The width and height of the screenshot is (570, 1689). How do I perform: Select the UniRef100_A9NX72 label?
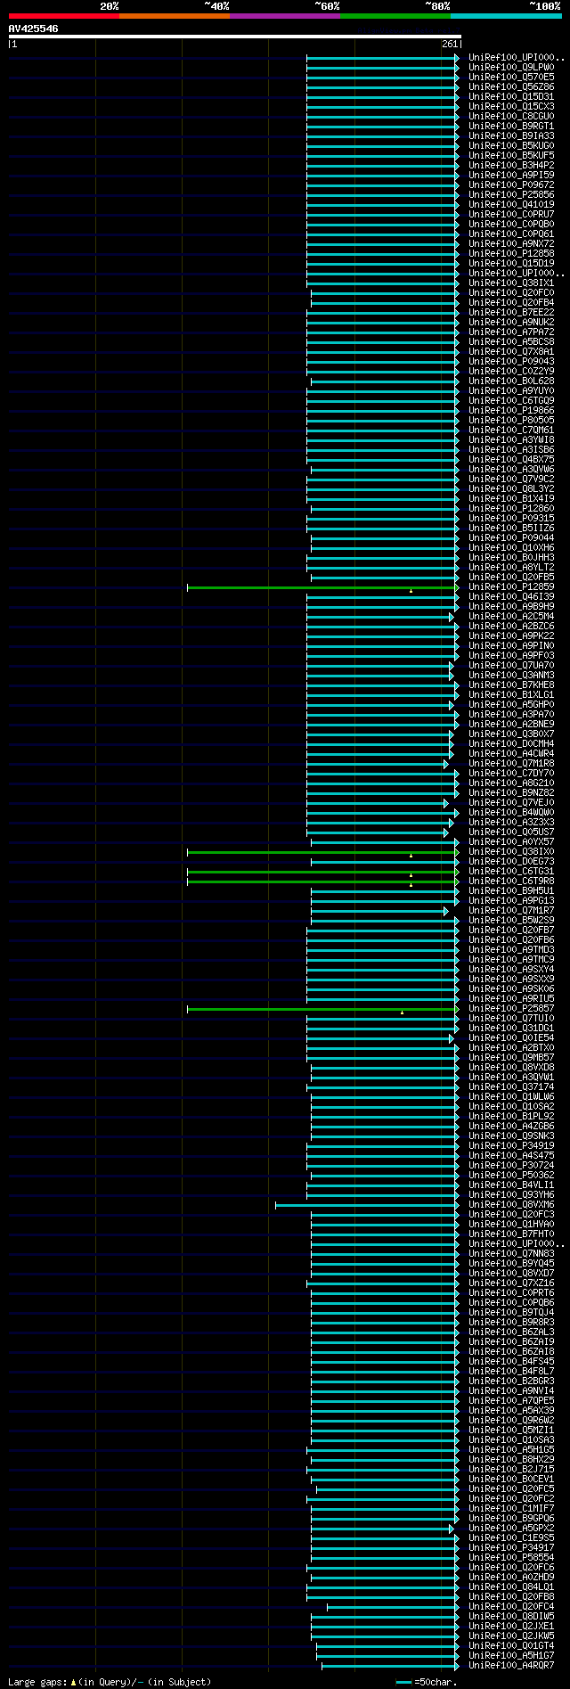point(511,244)
